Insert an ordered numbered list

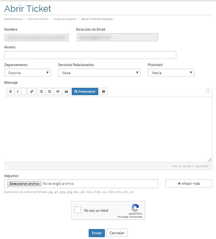(49, 91)
